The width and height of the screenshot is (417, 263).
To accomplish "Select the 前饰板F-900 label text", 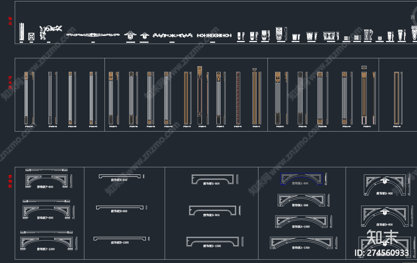I will (x=45, y=218).
